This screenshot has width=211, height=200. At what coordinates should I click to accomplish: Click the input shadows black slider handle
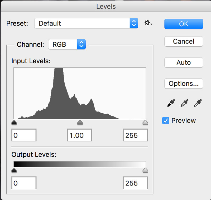pyautogui.click(x=14, y=123)
